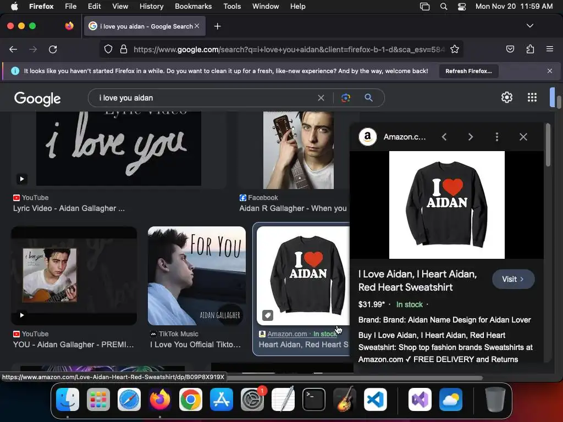This screenshot has height=422, width=563.
Task: Open the Google apps grid
Action: [x=532, y=97]
